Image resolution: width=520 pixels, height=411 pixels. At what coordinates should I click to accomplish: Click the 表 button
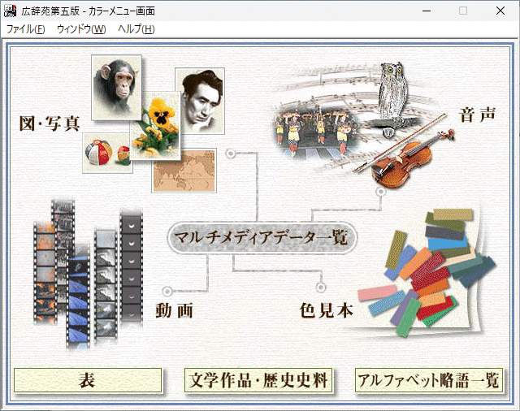pyautogui.click(x=88, y=380)
